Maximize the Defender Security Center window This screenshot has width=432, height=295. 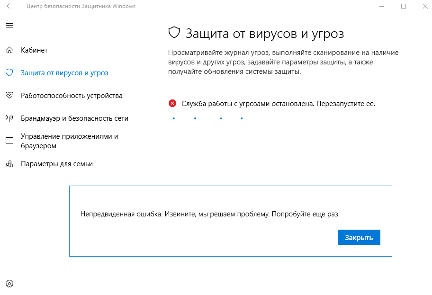(x=404, y=6)
